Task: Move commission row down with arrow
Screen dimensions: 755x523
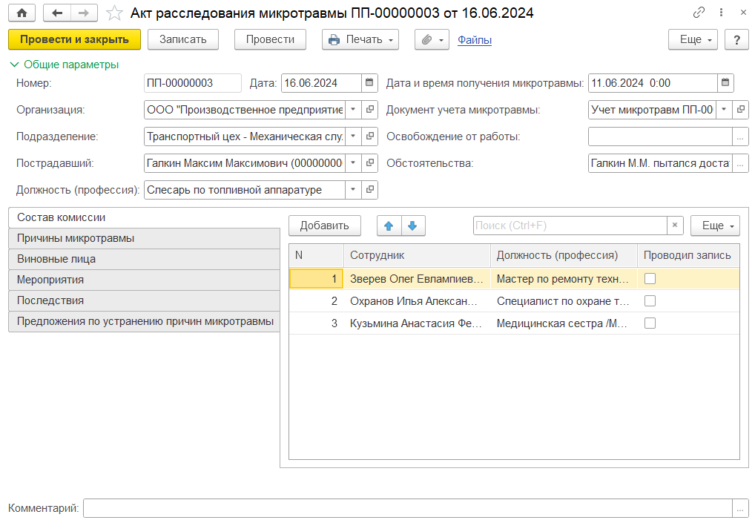Action: coord(413,226)
